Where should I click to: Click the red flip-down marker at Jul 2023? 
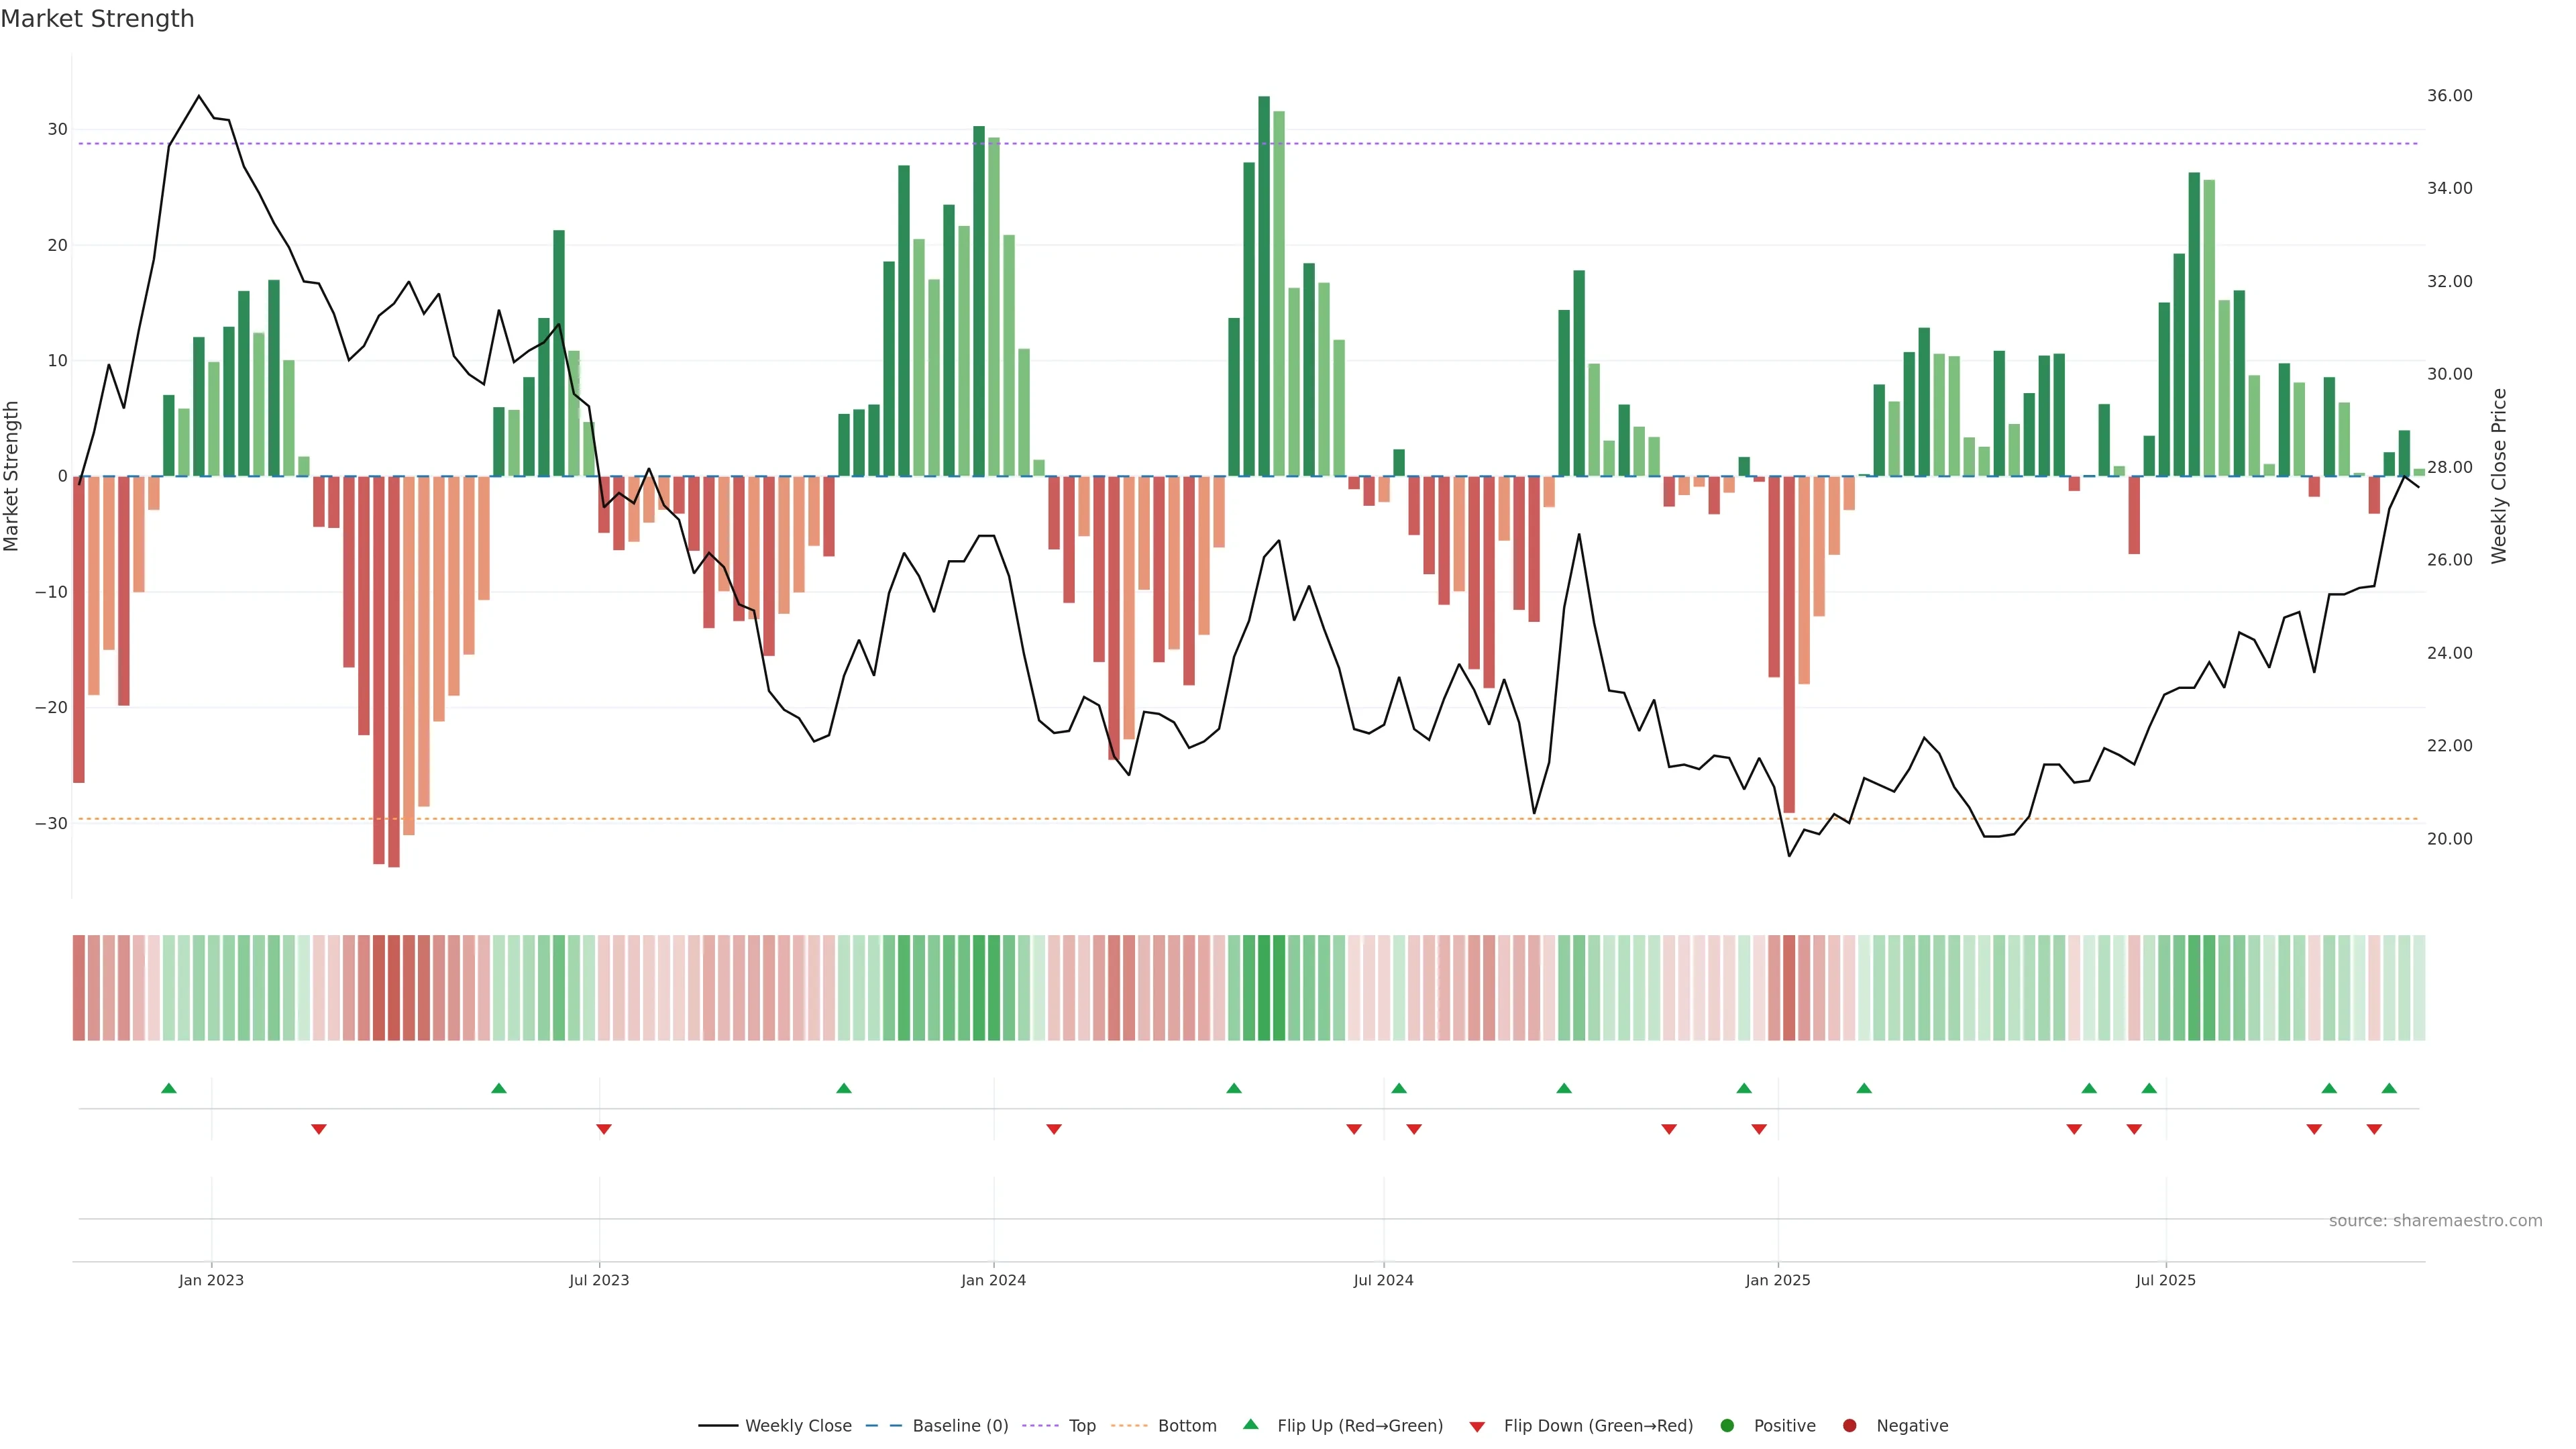[604, 1129]
